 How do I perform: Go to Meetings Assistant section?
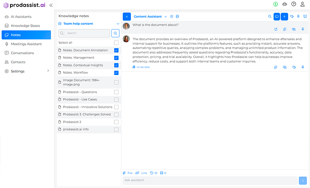[26, 44]
